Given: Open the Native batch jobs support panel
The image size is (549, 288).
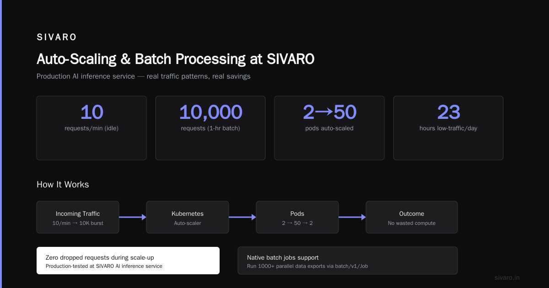Looking at the screenshot, I should coord(348,261).
